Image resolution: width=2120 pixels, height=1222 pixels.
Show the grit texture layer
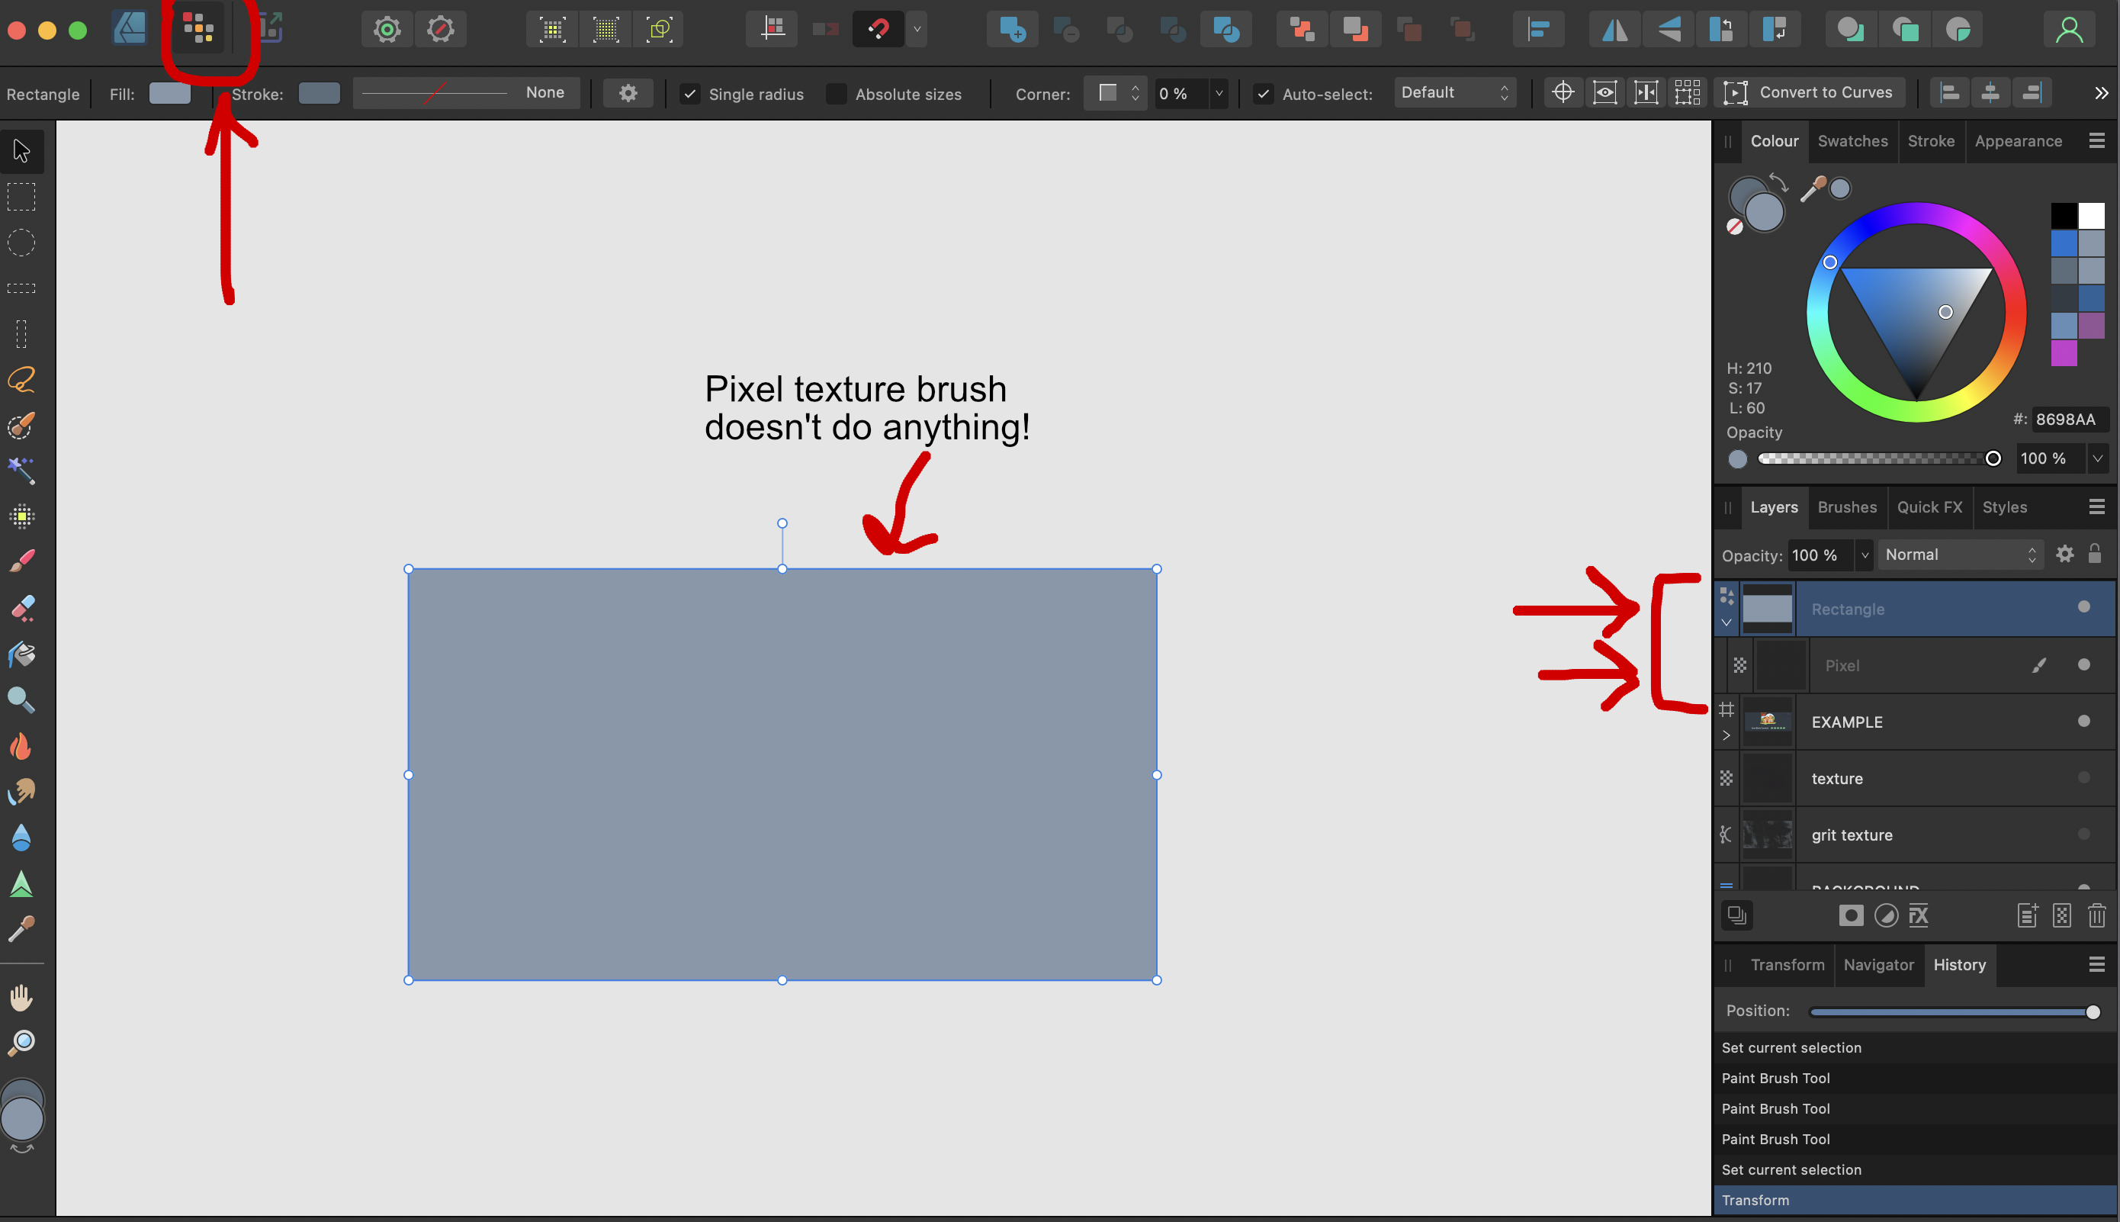[x=2083, y=834]
